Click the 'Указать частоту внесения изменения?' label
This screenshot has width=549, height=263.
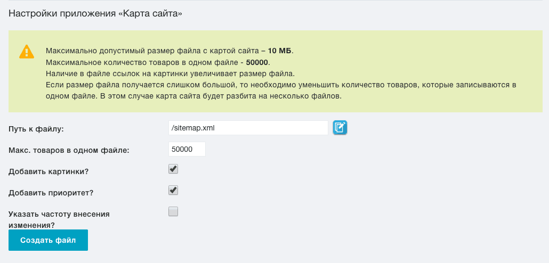pos(59,220)
